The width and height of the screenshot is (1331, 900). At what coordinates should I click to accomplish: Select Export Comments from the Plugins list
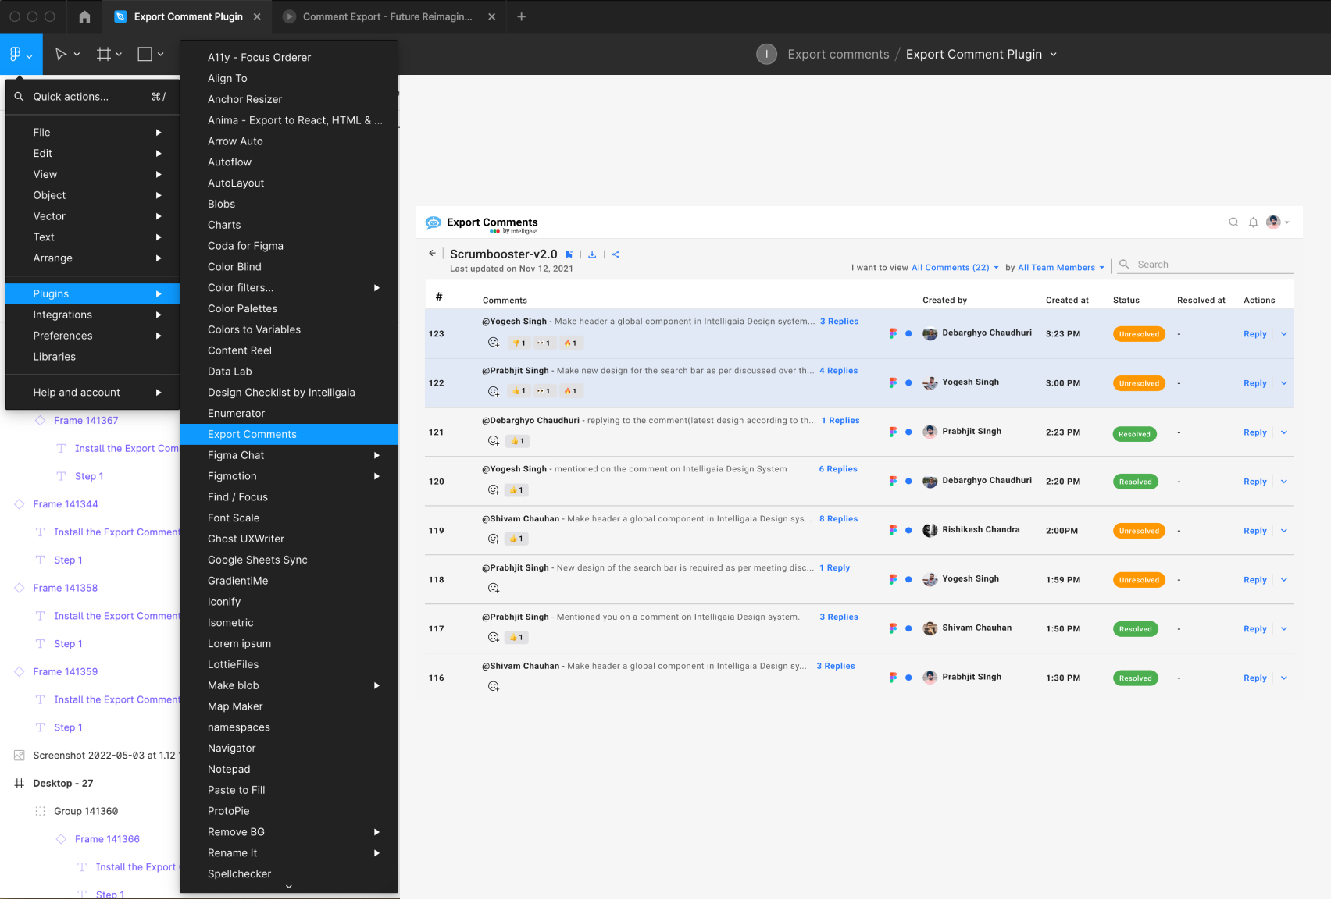[x=252, y=434]
